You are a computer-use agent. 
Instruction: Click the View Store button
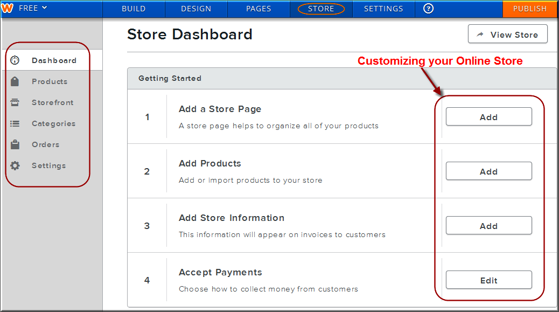[507, 34]
